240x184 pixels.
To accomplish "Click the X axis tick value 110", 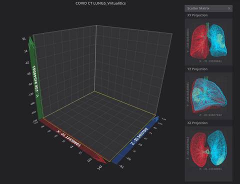I will (x=89, y=160).
